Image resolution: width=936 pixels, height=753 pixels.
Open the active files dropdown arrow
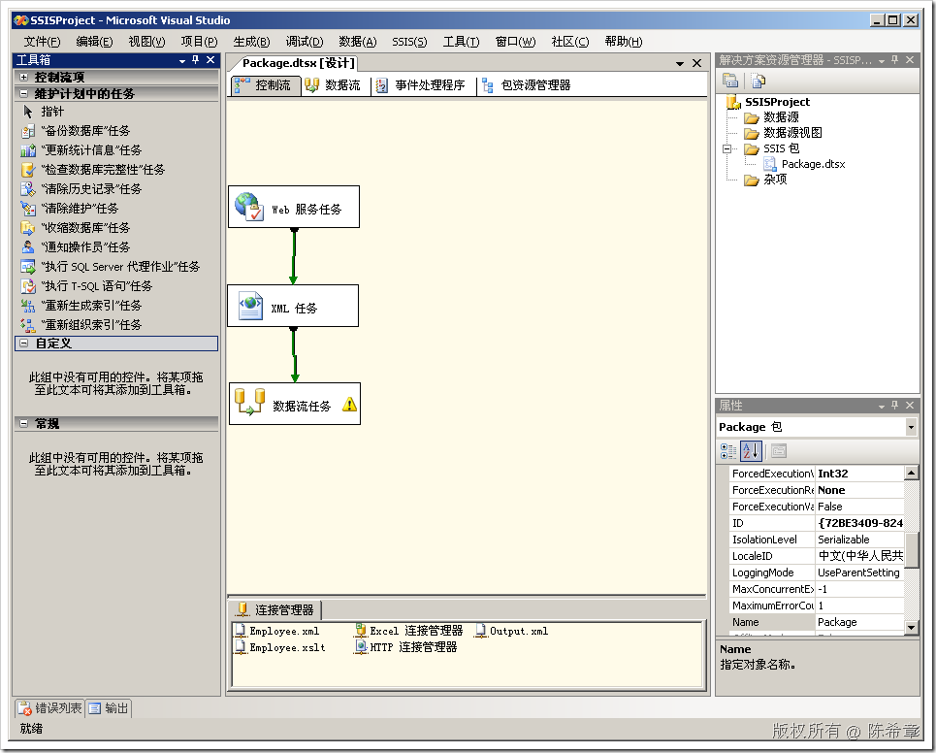click(x=680, y=63)
